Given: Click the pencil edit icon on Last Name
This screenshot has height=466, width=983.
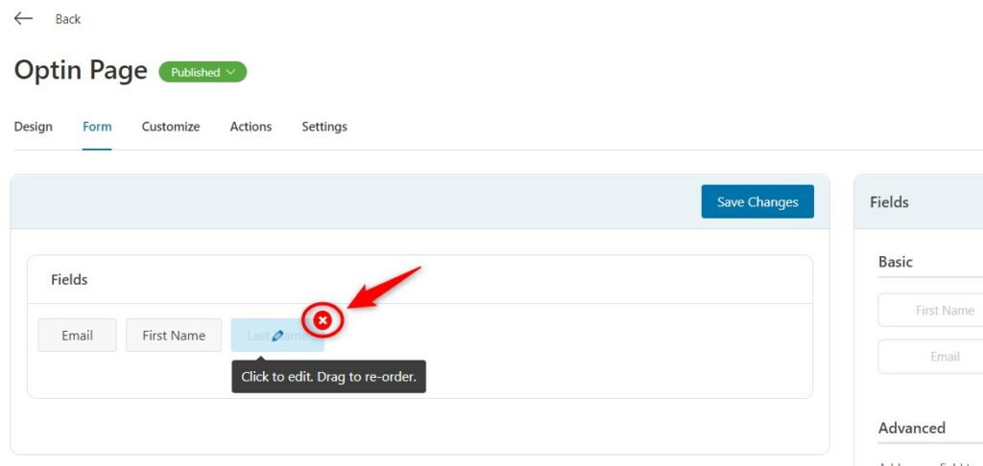Looking at the screenshot, I should 277,337.
